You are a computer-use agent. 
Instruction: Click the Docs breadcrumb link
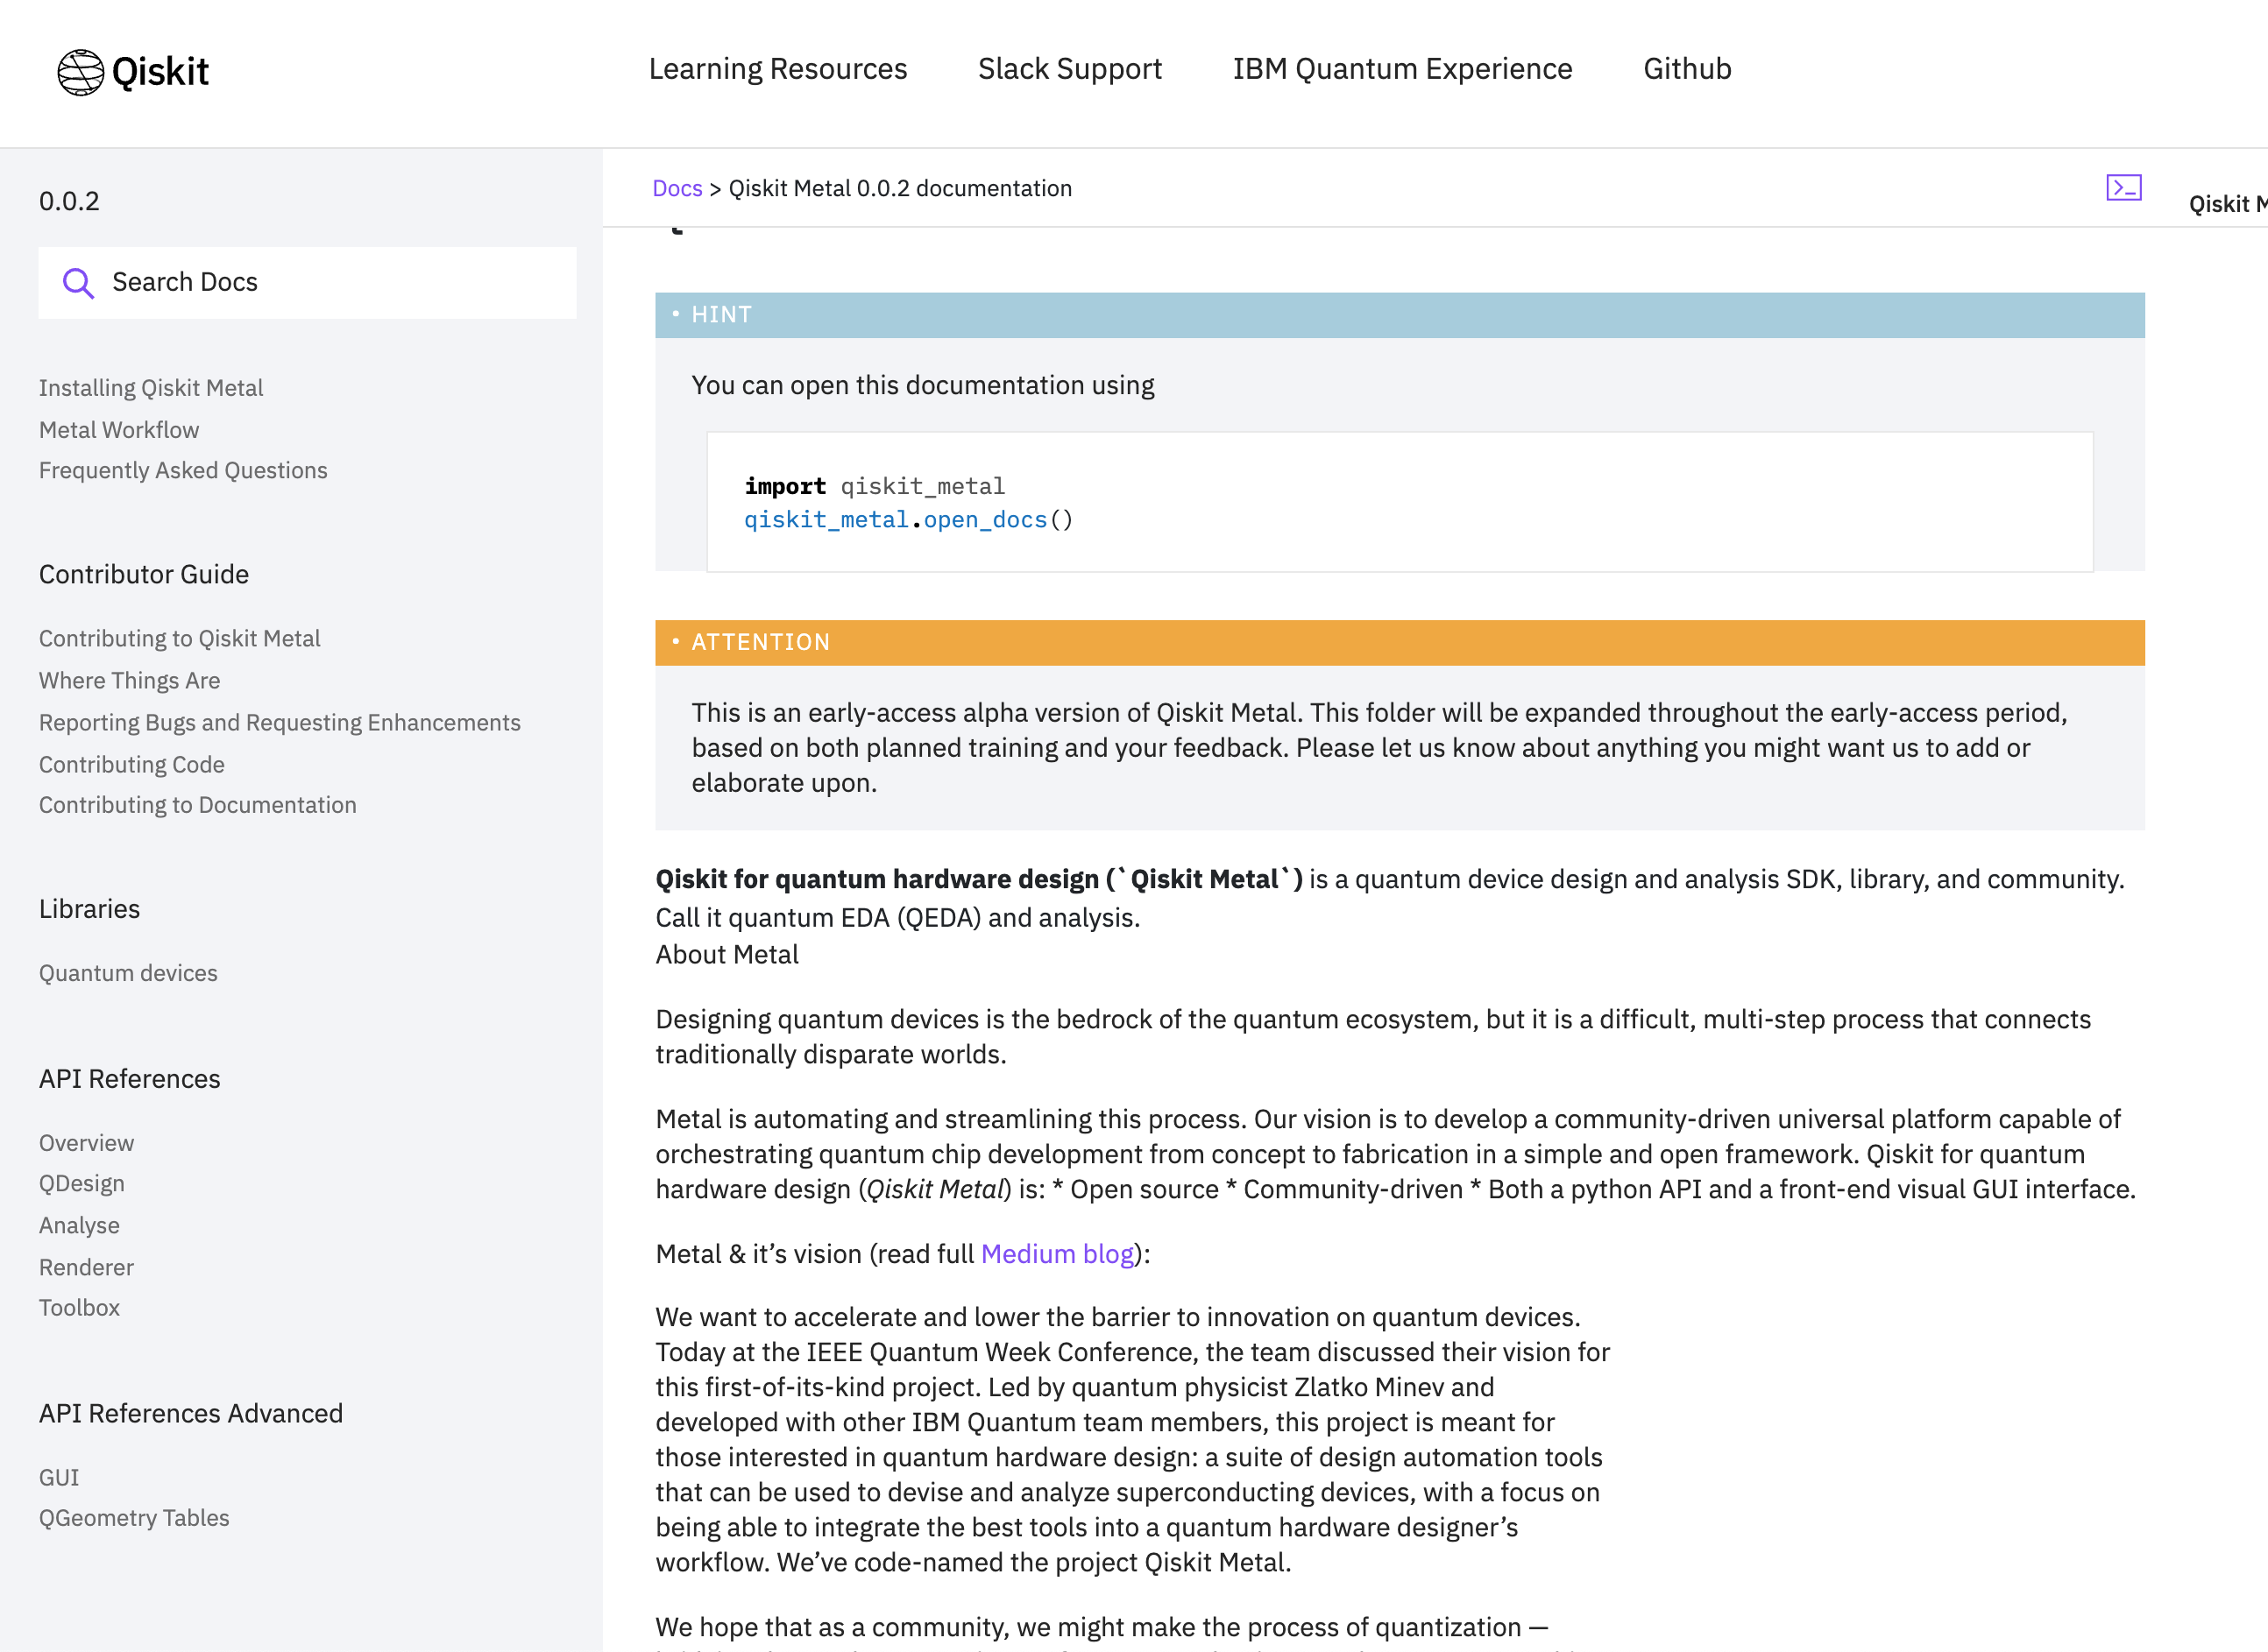(x=677, y=188)
